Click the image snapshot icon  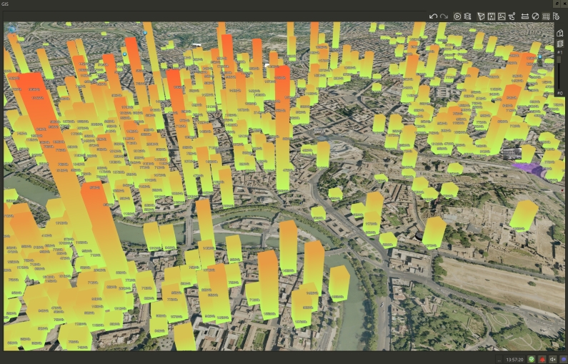click(502, 16)
